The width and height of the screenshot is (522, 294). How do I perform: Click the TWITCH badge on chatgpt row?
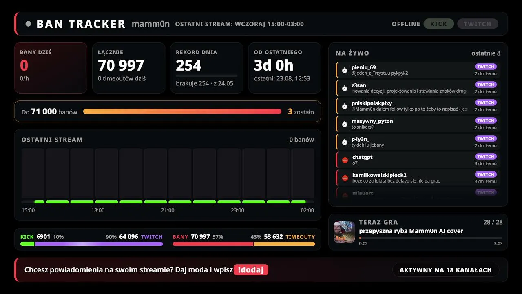point(486,156)
